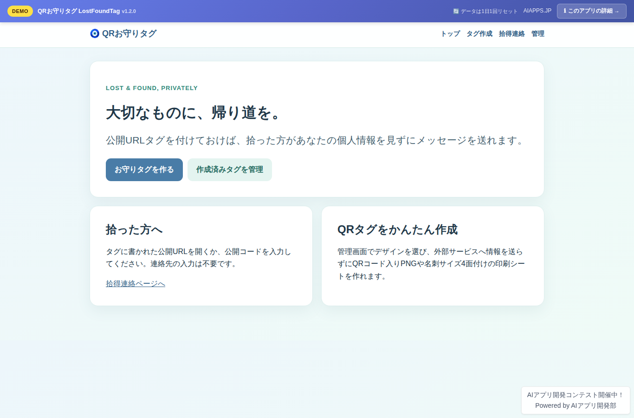Click LOST & FOUND, PRIVATELY label
The image size is (634, 418).
[x=152, y=88]
